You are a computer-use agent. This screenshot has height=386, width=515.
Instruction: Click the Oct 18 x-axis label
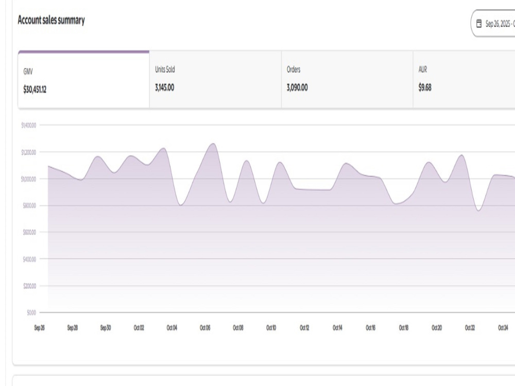click(x=404, y=327)
